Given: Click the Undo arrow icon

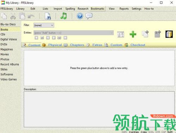Looking at the screenshot, I should (31, 16).
